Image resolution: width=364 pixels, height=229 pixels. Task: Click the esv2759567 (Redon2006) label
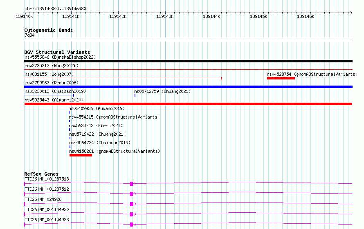pos(52,83)
